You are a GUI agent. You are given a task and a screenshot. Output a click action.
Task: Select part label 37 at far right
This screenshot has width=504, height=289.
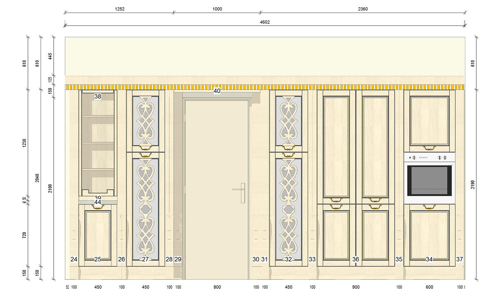[459, 259]
